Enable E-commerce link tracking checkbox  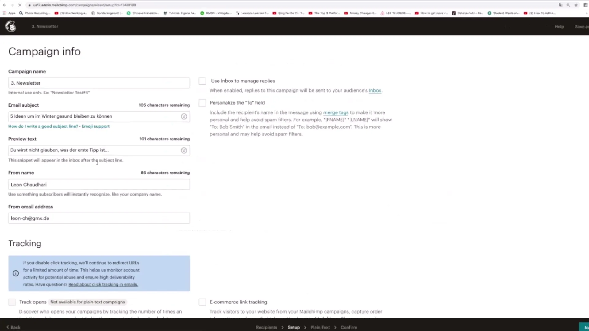(x=202, y=302)
